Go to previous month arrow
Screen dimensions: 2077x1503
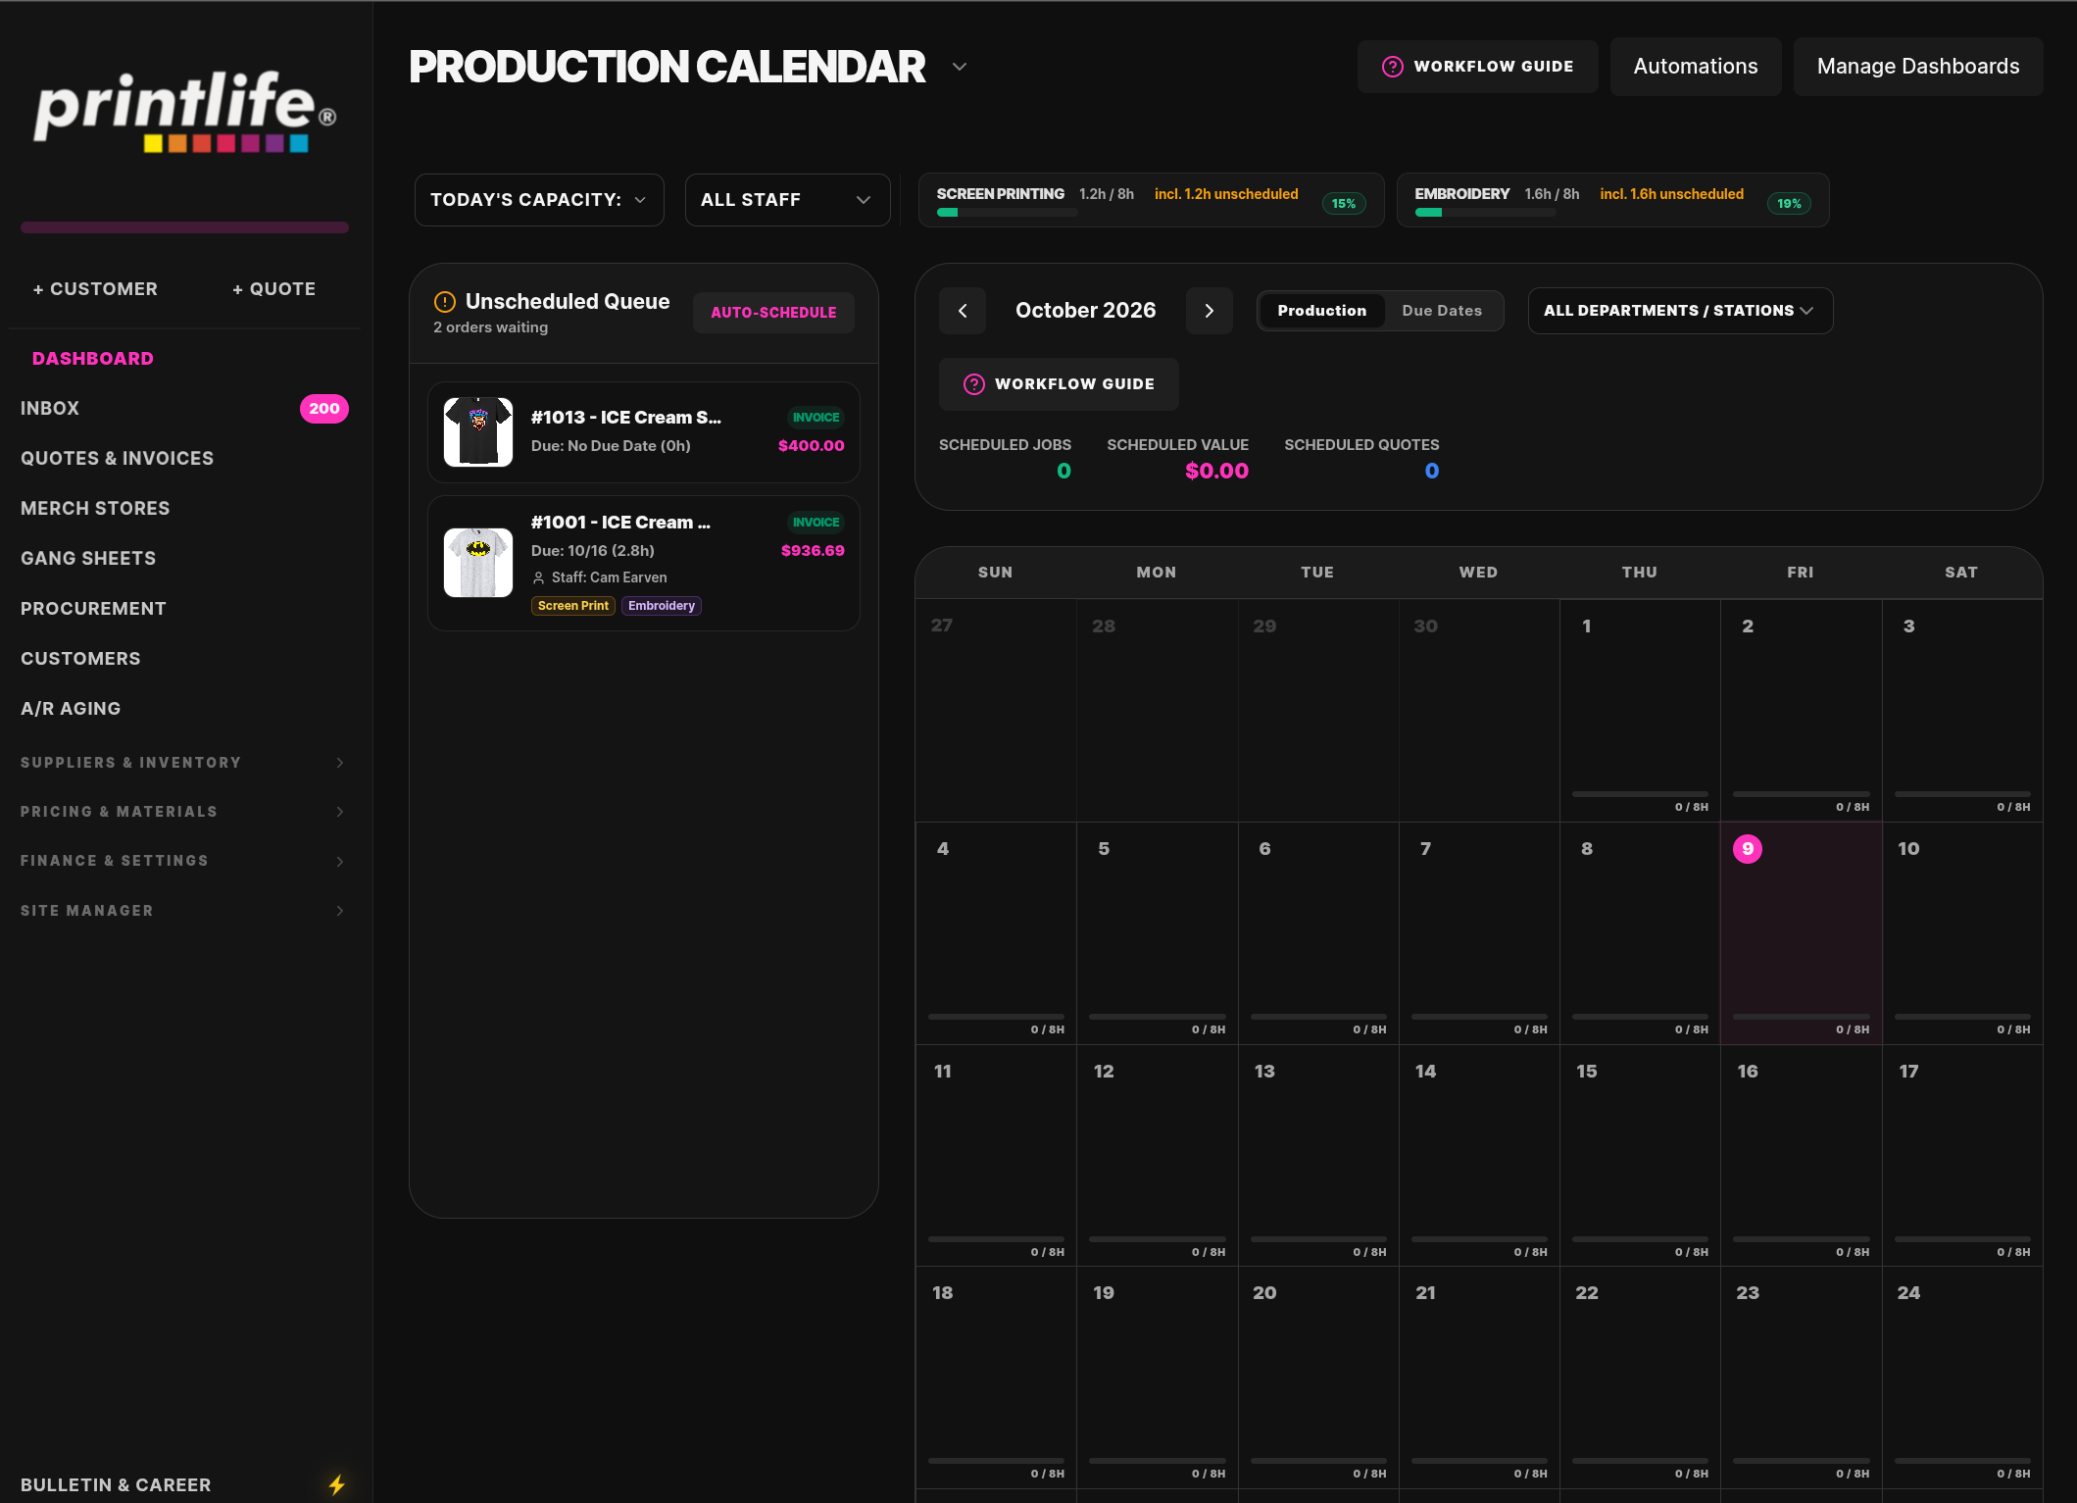(963, 311)
